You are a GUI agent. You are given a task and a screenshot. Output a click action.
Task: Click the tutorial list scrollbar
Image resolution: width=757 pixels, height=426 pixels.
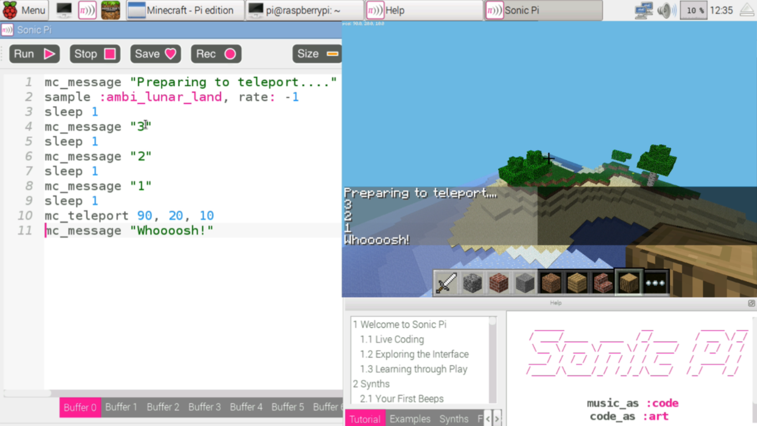[493, 360]
